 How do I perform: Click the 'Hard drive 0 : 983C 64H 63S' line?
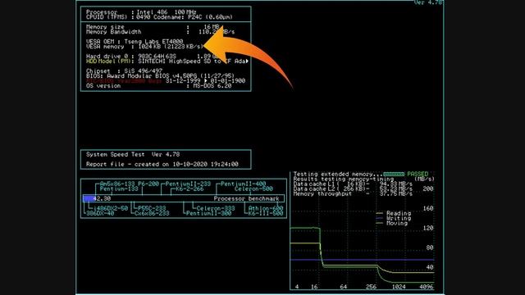pos(131,57)
